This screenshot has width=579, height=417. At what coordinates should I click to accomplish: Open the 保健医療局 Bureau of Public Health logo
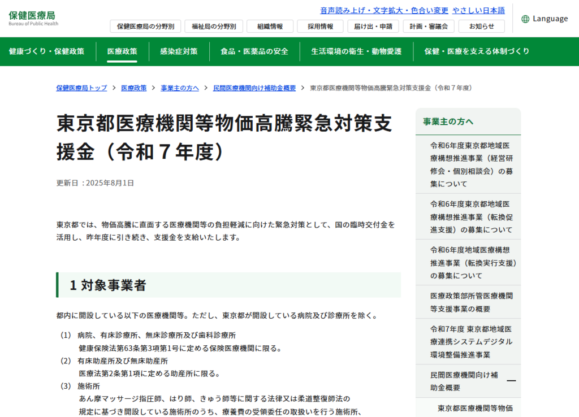click(x=33, y=18)
